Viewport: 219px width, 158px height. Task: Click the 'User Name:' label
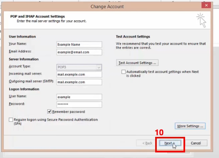click(18, 96)
